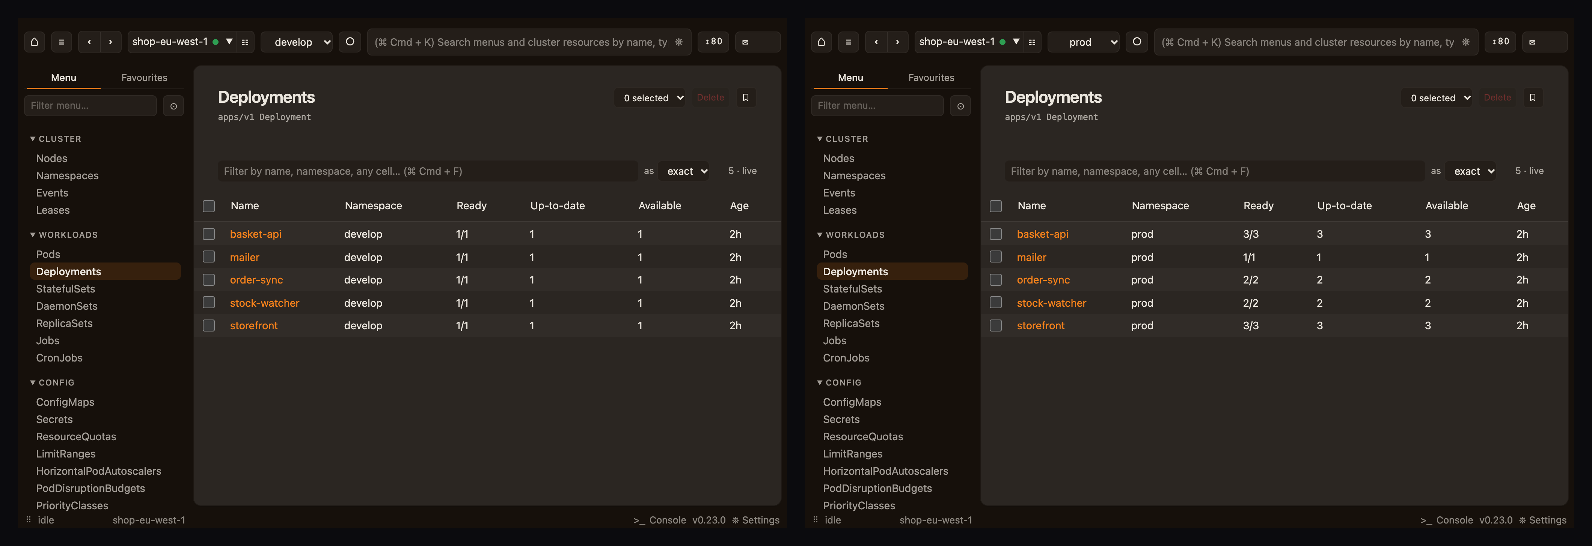Open StatefulSets in the left window's sidebar
This screenshot has height=546, width=1592.
(65, 289)
